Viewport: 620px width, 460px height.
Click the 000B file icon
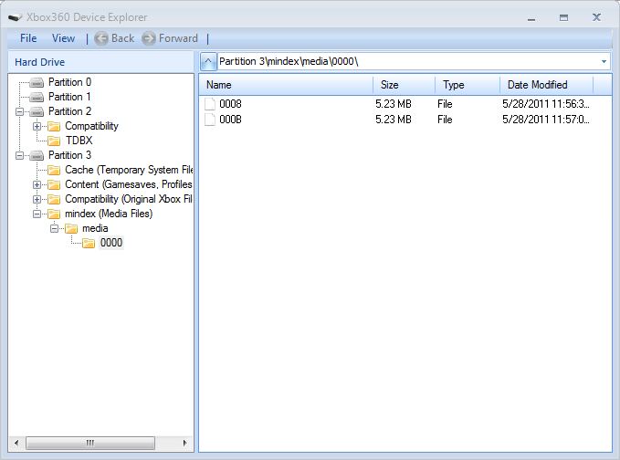[x=210, y=120]
